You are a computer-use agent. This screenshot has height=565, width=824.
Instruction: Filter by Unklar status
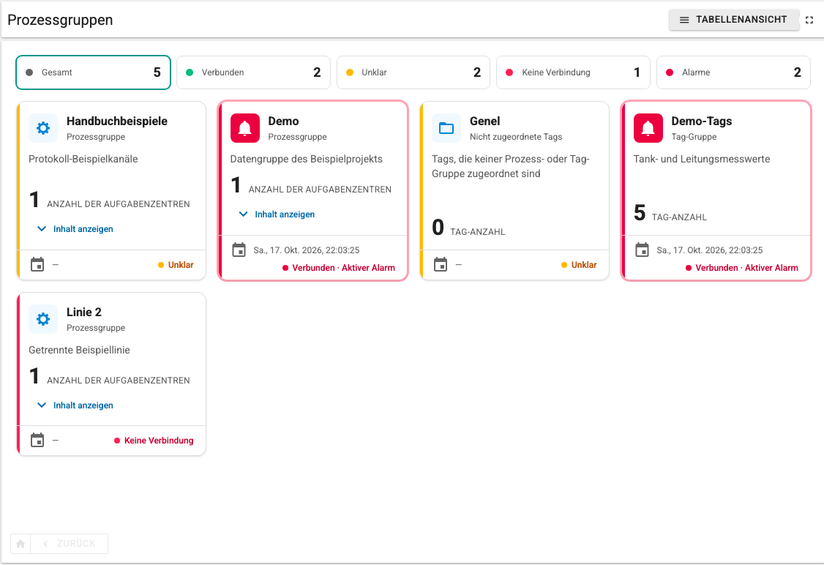click(413, 72)
